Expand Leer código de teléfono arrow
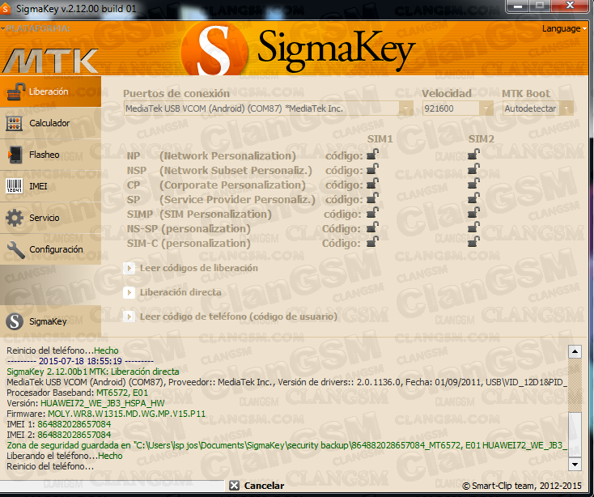 tap(129, 316)
